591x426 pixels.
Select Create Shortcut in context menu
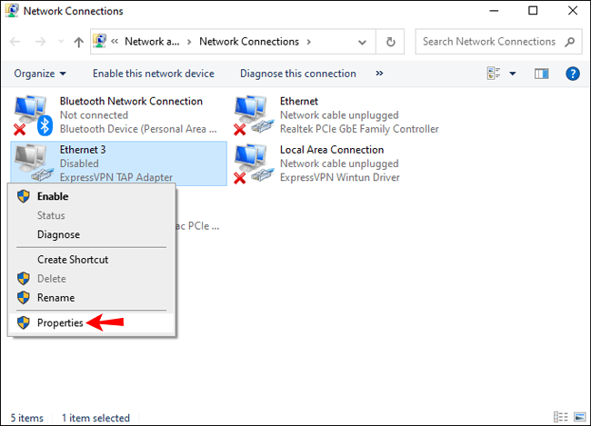(92, 260)
